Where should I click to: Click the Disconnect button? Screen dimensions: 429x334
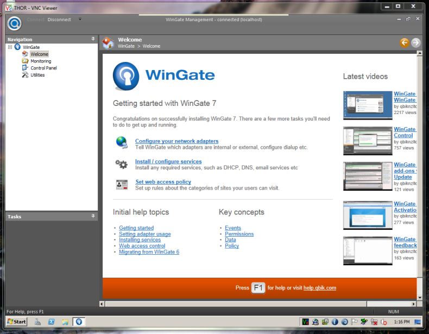59,20
